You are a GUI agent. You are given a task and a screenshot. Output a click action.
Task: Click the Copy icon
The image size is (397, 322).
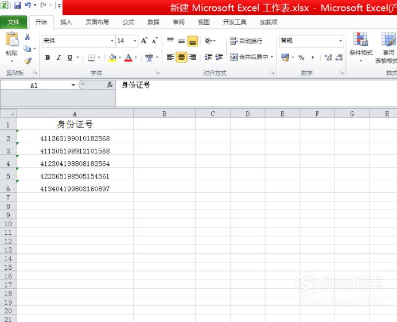point(27,48)
